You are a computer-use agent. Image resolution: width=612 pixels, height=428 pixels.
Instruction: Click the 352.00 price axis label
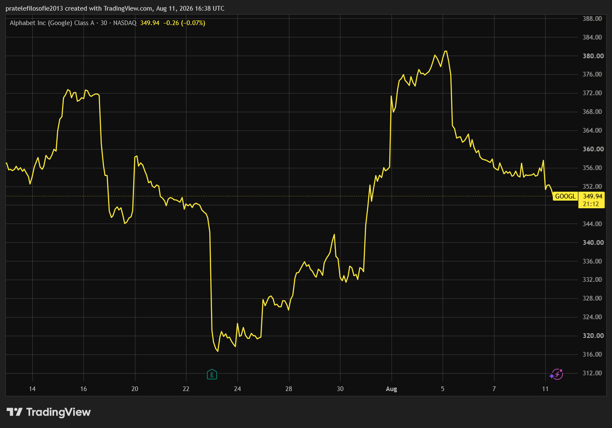coord(592,187)
